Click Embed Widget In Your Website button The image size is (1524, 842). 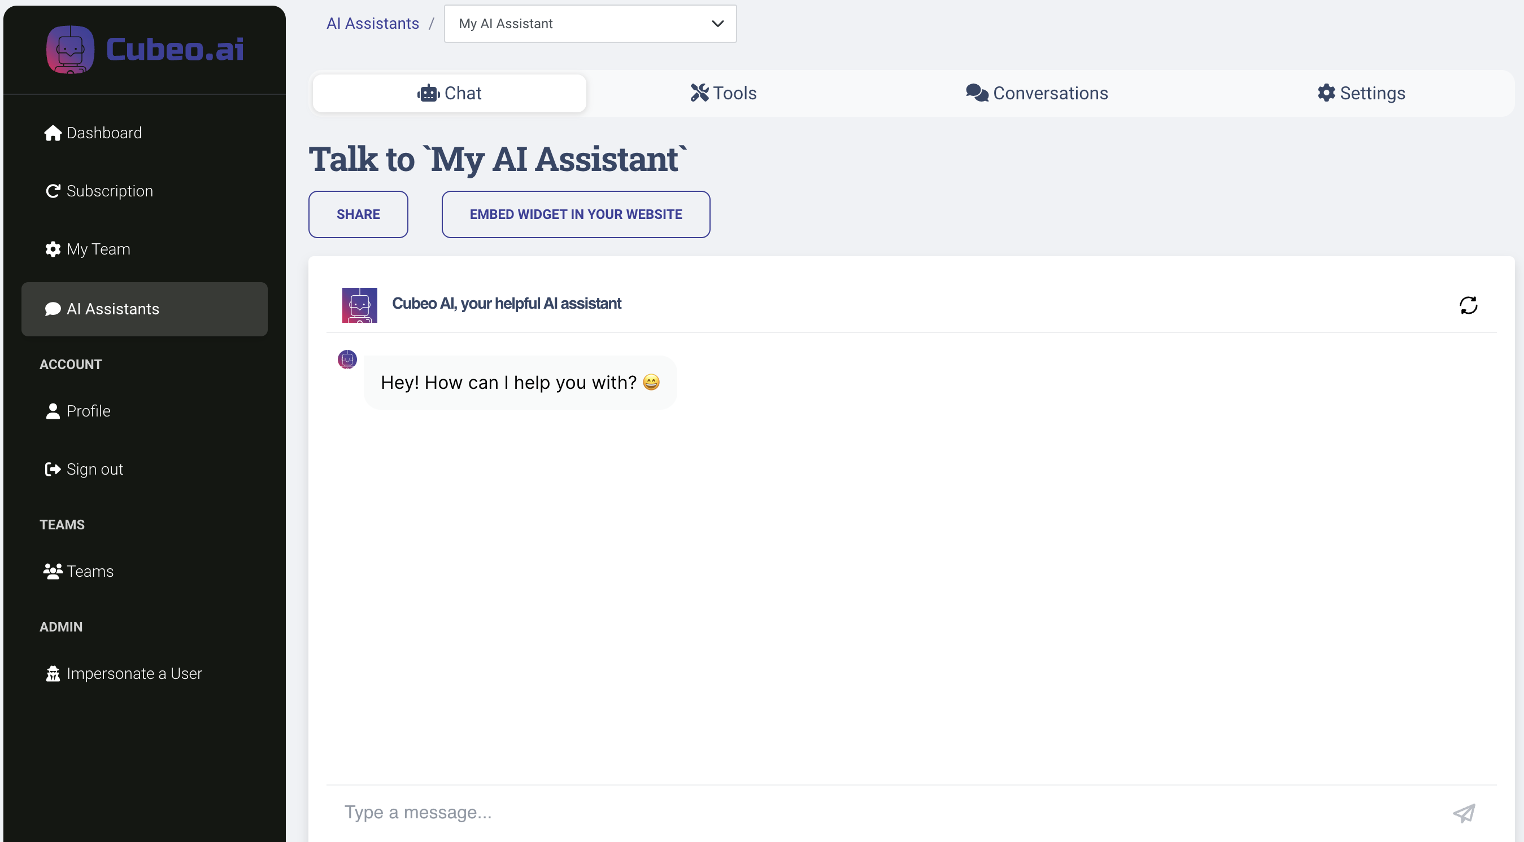pyautogui.click(x=575, y=214)
